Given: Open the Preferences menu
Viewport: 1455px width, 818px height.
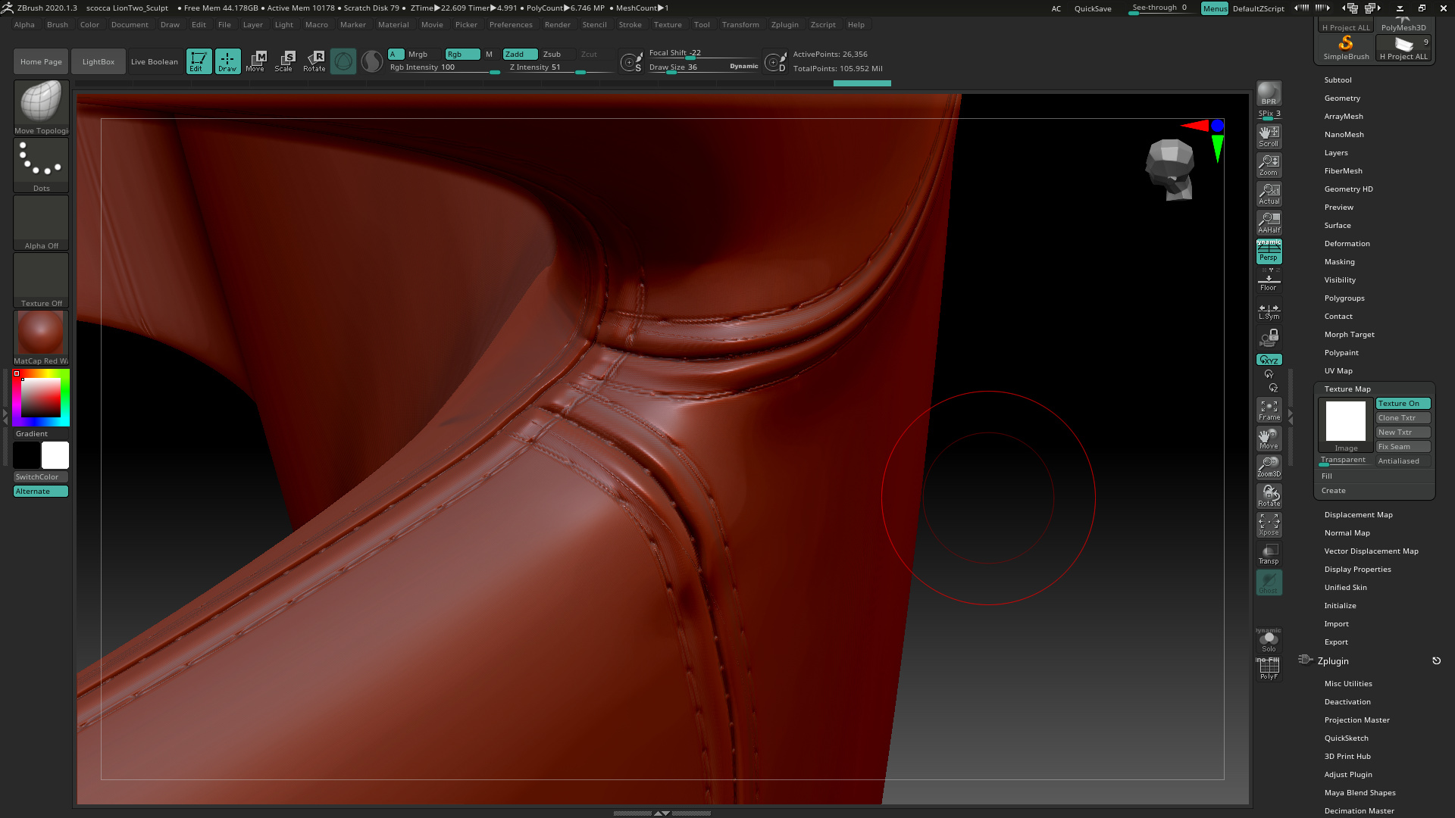Looking at the screenshot, I should point(511,24).
